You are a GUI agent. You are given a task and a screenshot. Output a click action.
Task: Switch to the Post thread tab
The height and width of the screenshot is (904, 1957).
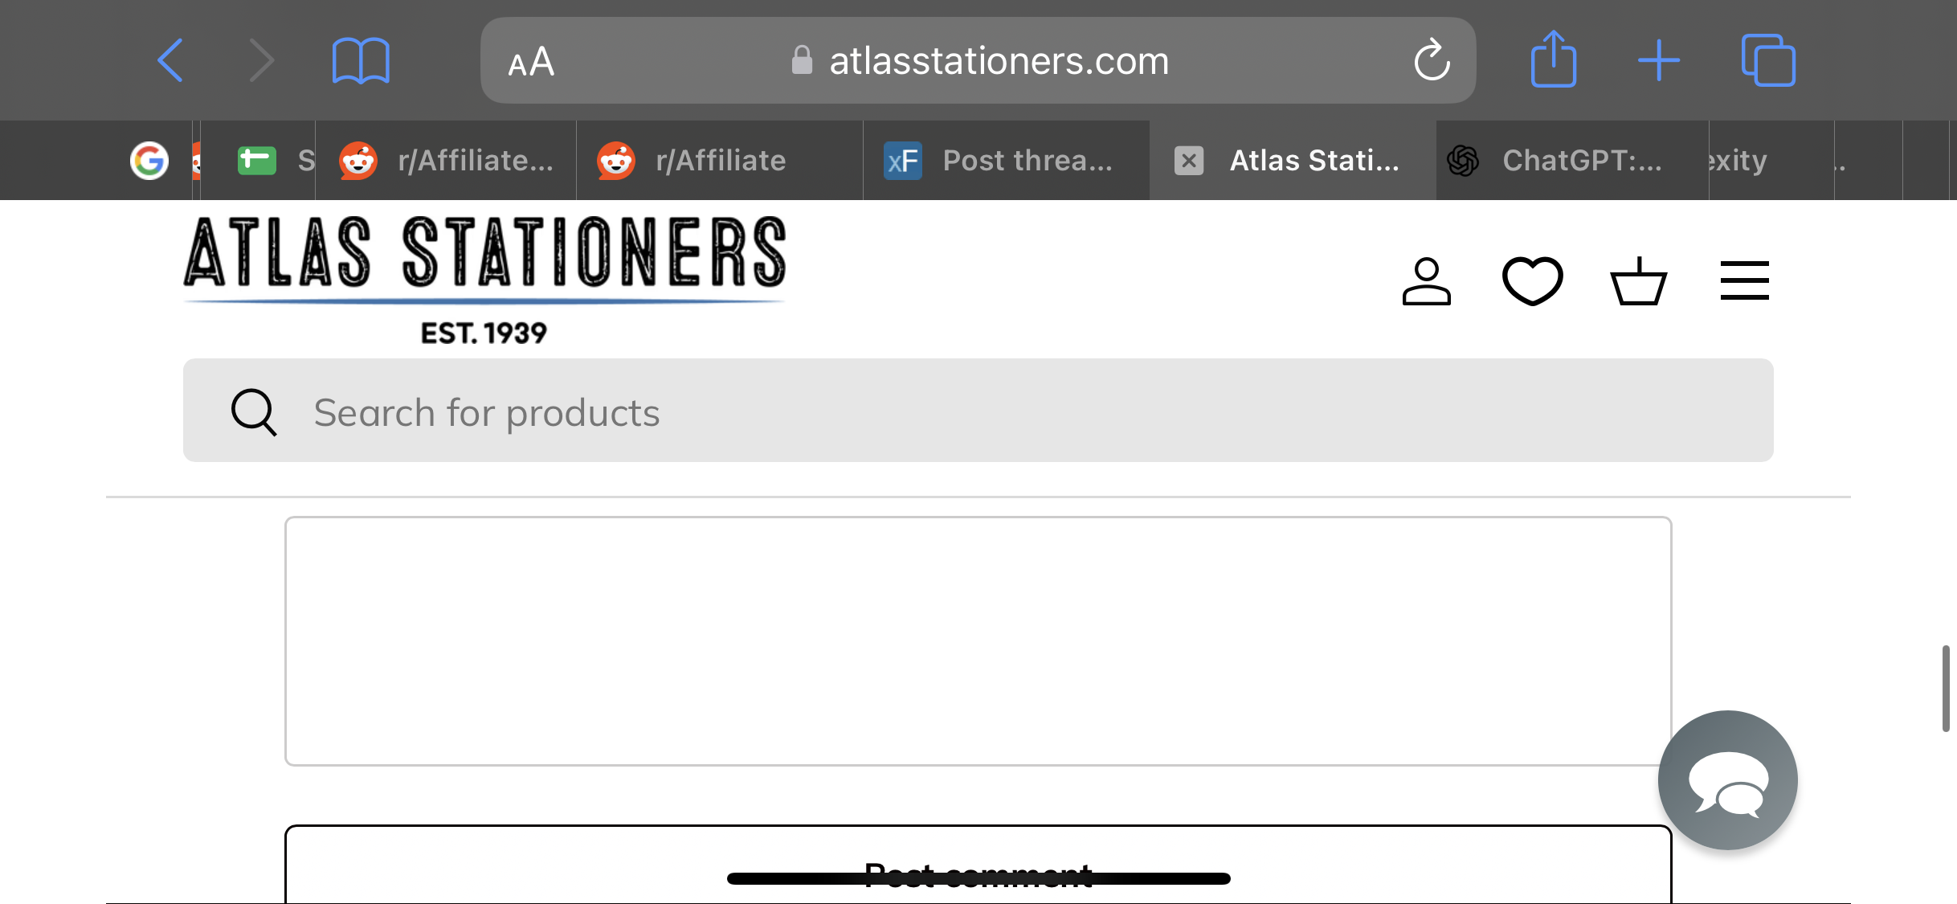[x=1006, y=161]
